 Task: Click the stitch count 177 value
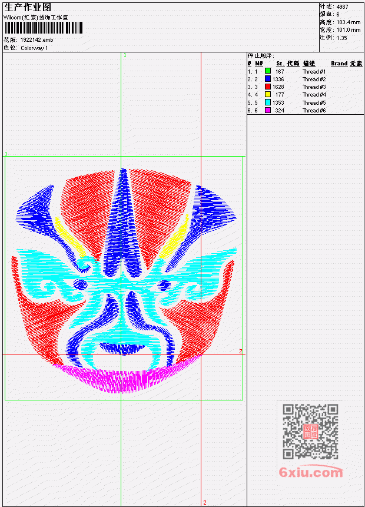[280, 95]
